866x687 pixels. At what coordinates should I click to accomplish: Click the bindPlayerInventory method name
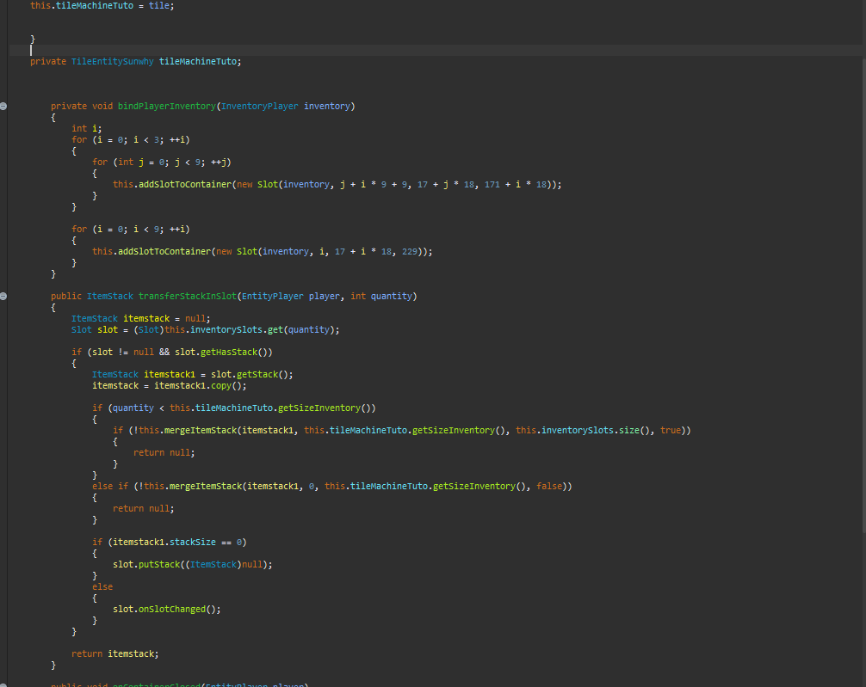[x=166, y=106]
